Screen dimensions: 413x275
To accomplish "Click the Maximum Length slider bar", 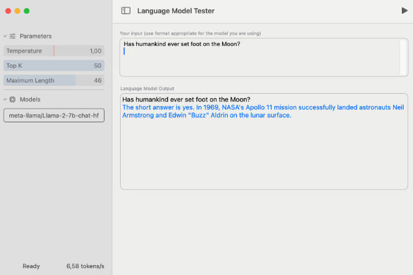I will pyautogui.click(x=53, y=81).
